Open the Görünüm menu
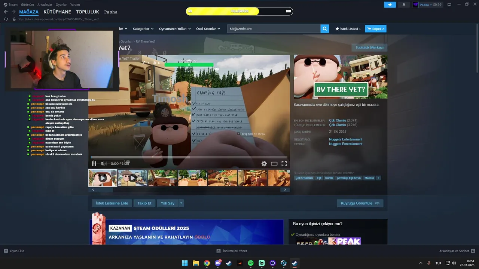 pos(27,5)
